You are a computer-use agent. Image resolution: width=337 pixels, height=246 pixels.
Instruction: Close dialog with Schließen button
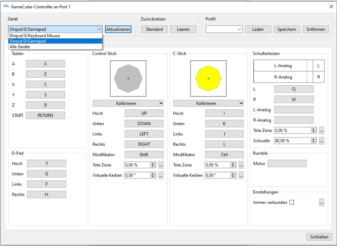coord(319,237)
